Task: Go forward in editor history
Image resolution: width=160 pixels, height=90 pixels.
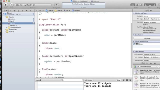Action: pos(43,10)
